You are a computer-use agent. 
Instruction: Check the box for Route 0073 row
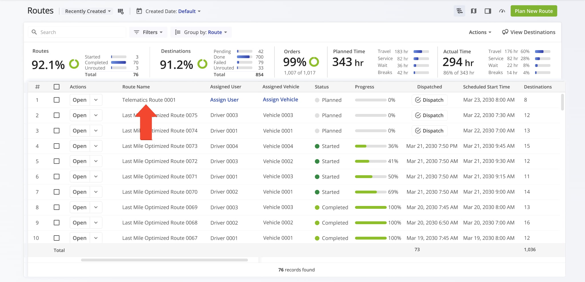tap(57, 146)
